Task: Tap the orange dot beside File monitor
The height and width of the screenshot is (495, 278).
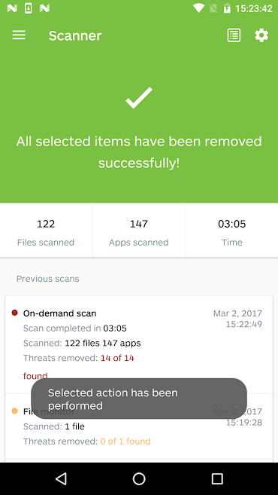Action: tap(14, 411)
